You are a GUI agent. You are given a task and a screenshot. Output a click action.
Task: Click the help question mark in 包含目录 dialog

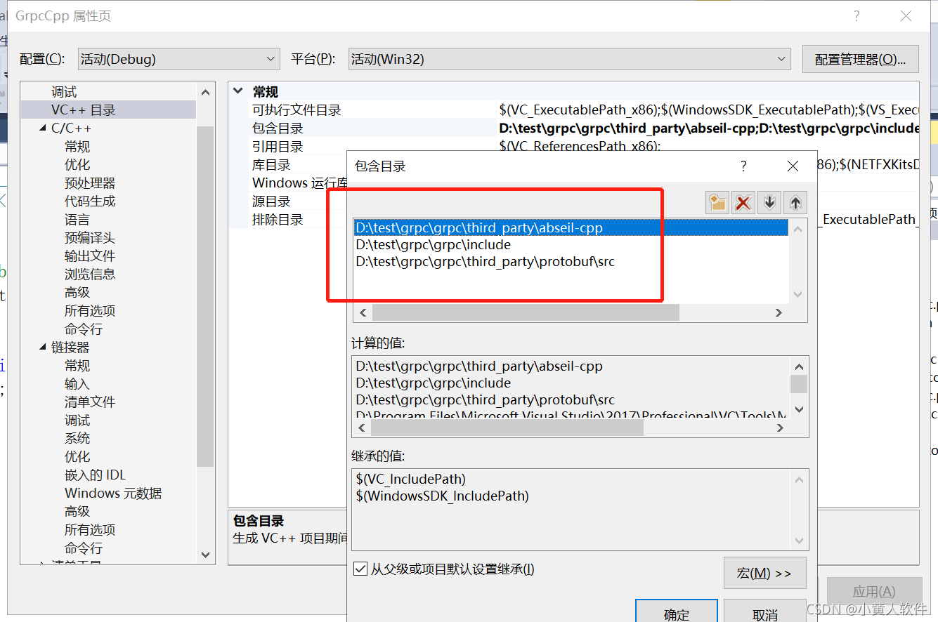tap(743, 166)
